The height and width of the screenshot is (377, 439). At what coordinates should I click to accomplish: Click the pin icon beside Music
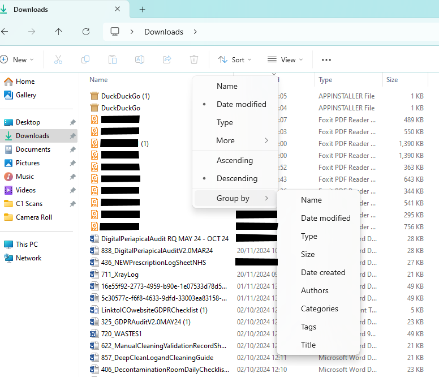tap(73, 177)
